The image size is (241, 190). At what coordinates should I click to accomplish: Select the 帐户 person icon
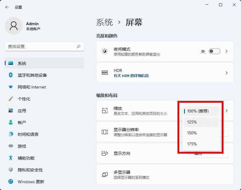coord(11,123)
